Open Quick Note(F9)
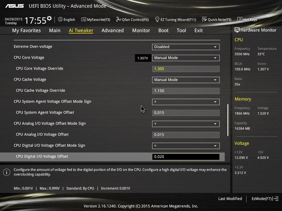The height and width of the screenshot is (211, 282). coord(217,20)
